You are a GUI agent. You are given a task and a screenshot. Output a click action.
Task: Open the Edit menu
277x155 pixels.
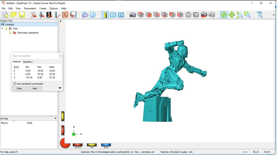[x=11, y=8]
